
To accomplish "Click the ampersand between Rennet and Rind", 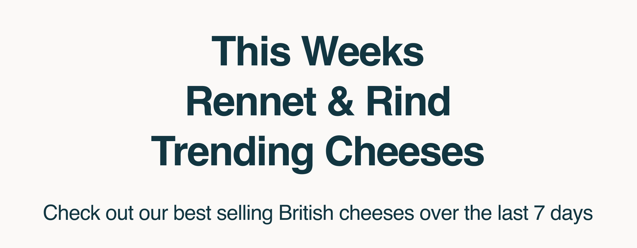I will click(341, 101).
